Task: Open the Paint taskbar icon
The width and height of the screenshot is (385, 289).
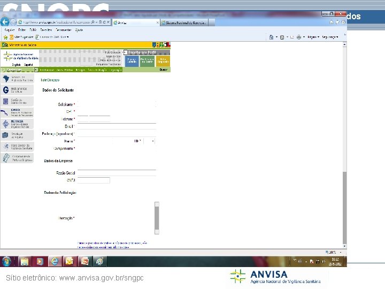Action: (x=99, y=261)
